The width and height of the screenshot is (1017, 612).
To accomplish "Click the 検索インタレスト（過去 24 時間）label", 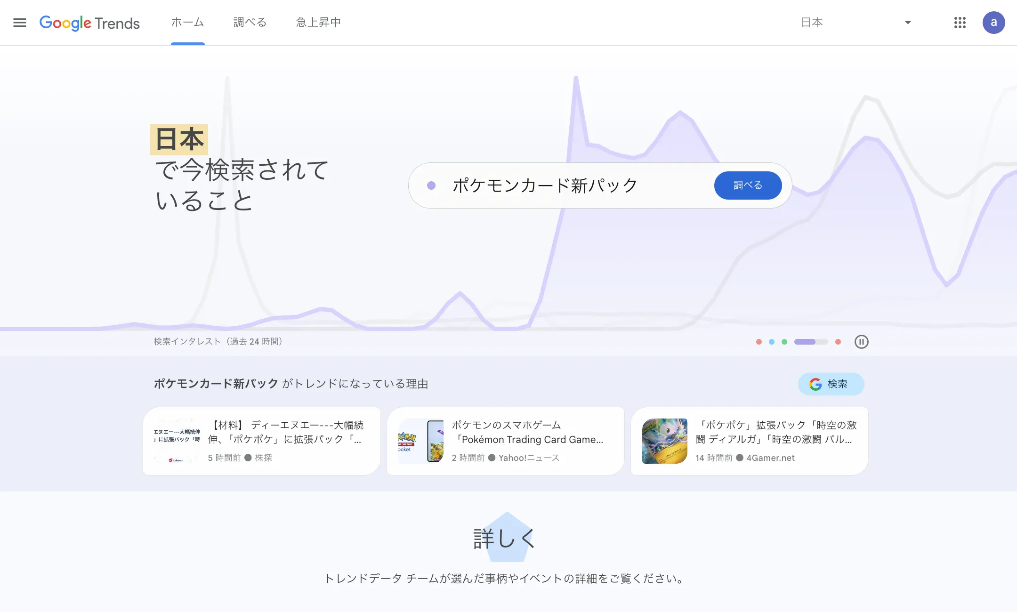I will click(x=218, y=341).
